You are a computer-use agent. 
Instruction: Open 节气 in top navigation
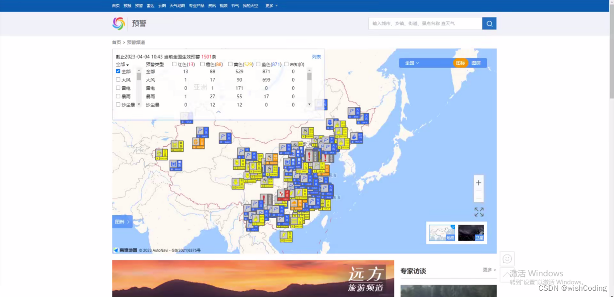coord(235,6)
